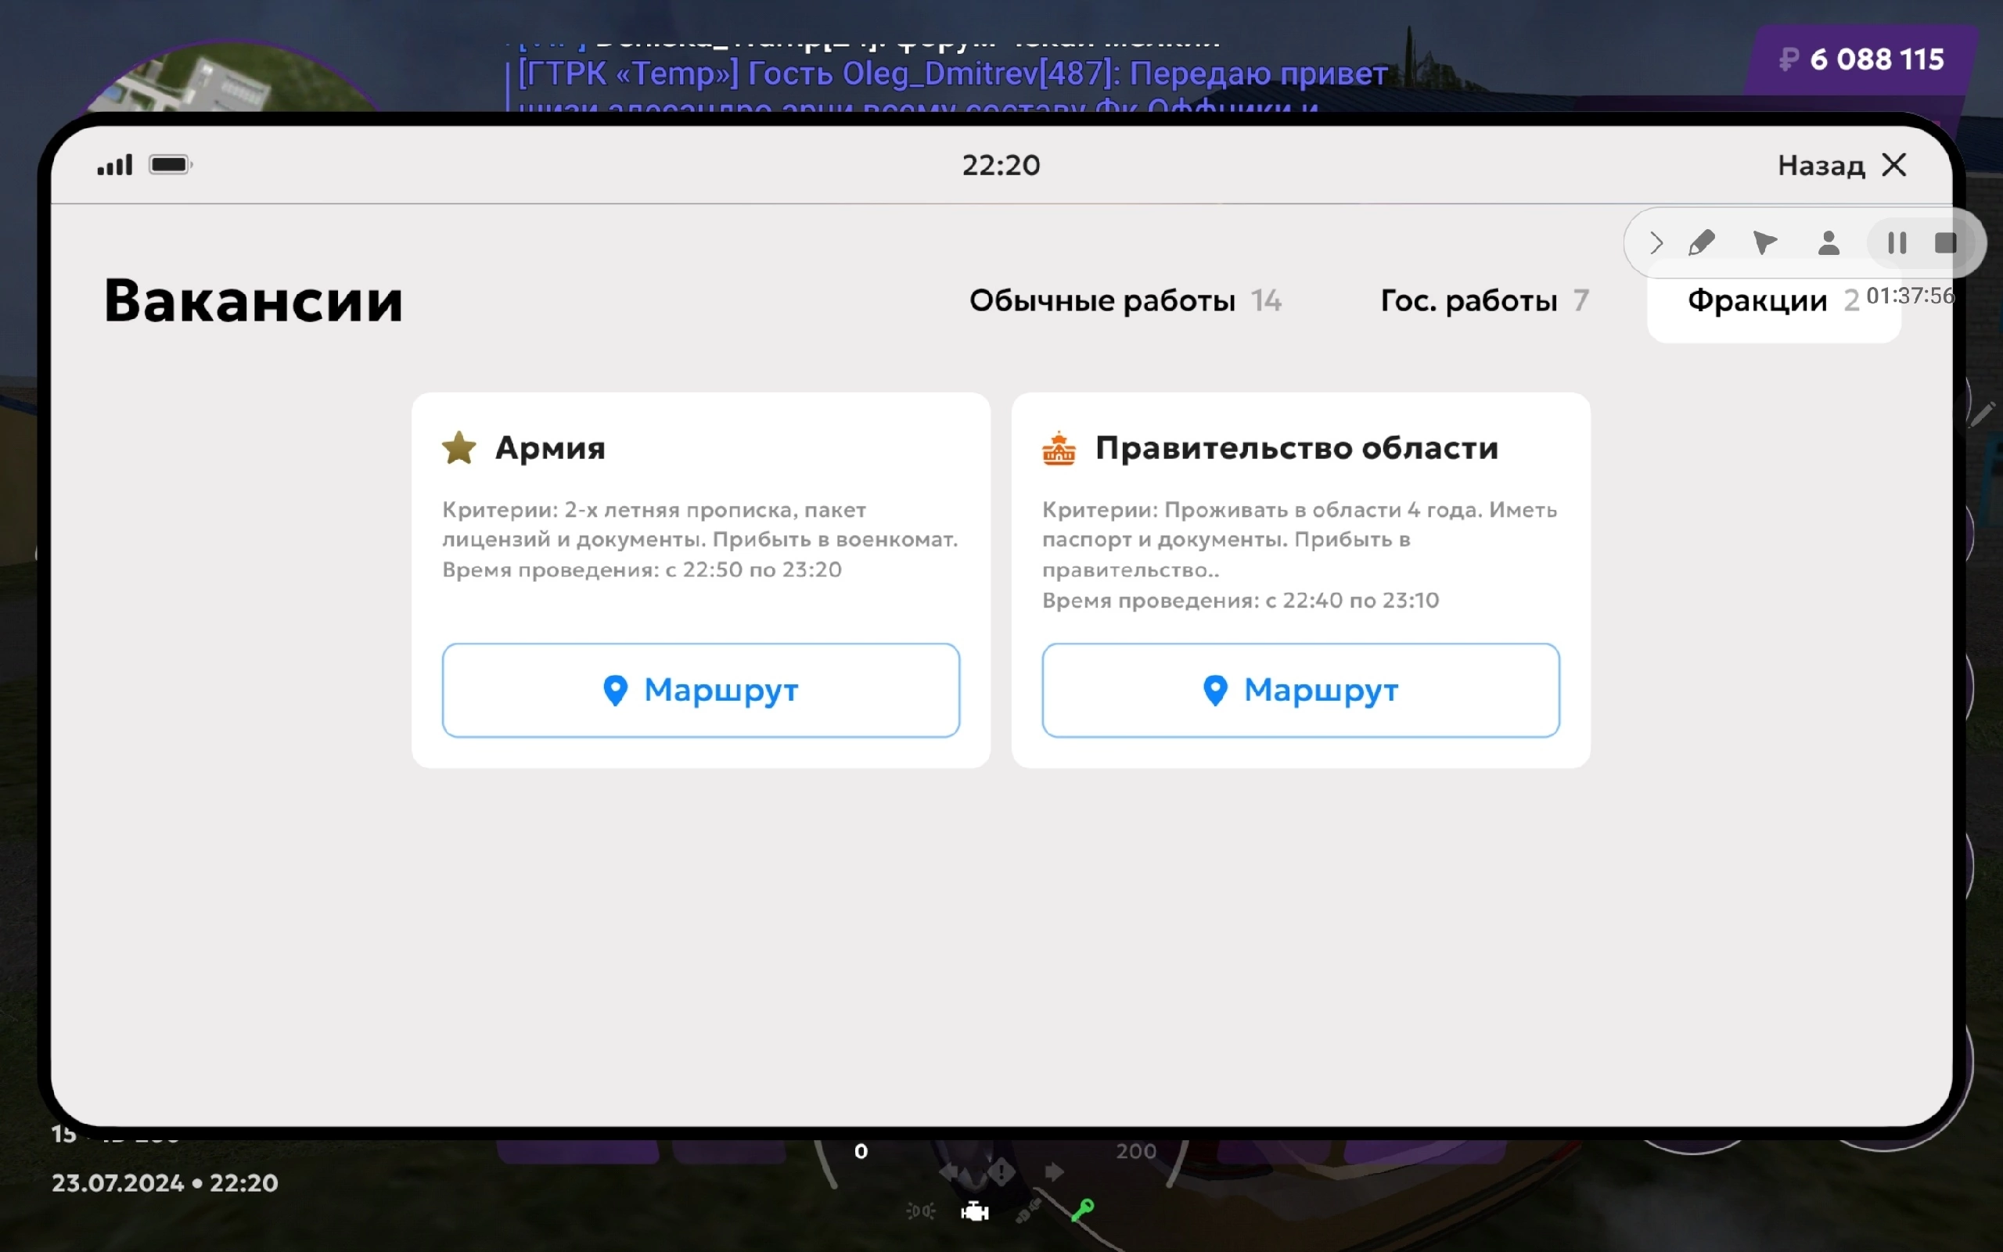The image size is (2003, 1252).
Task: Click Маршрут button for Армия
Action: click(700, 690)
